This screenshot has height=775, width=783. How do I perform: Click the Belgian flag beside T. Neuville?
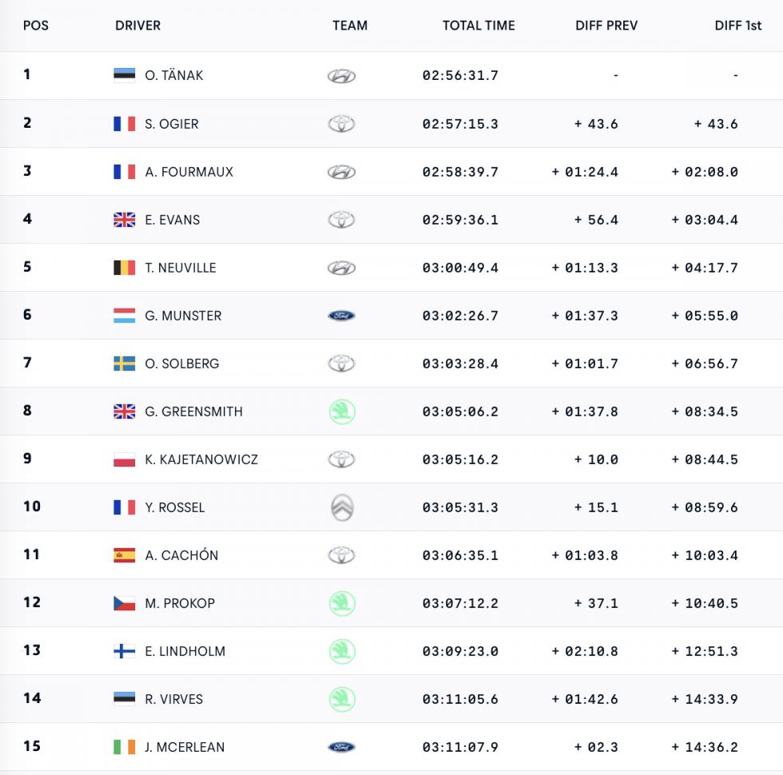pos(125,268)
